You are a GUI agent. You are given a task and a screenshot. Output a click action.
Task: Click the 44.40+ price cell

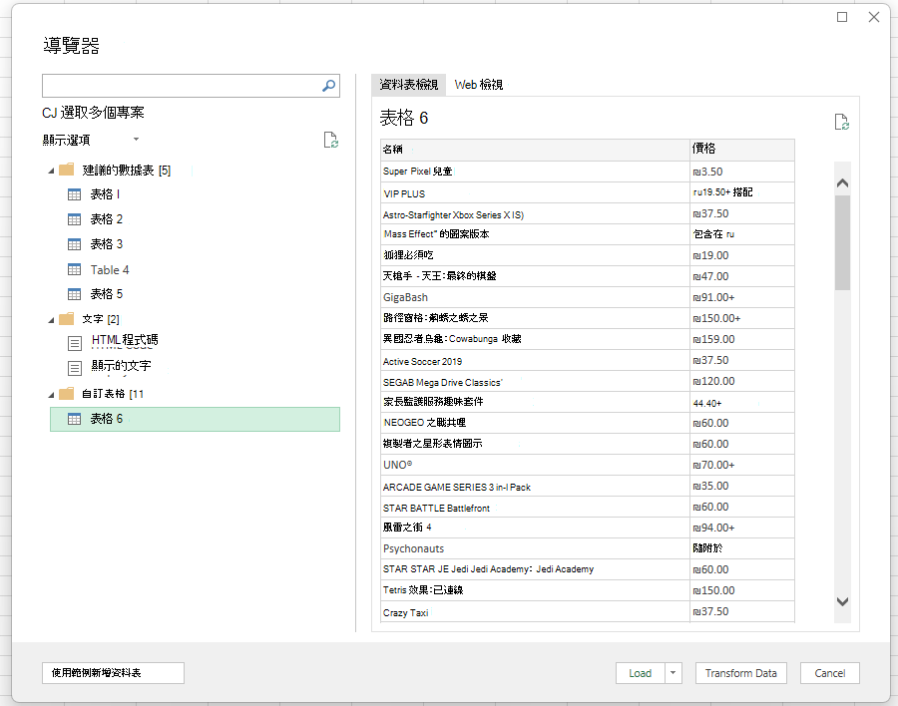(x=742, y=403)
